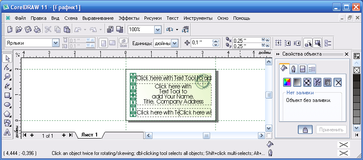Select the Pick tool in toolbox
Viewport: 363px width, 160px height.
(x=7, y=58)
